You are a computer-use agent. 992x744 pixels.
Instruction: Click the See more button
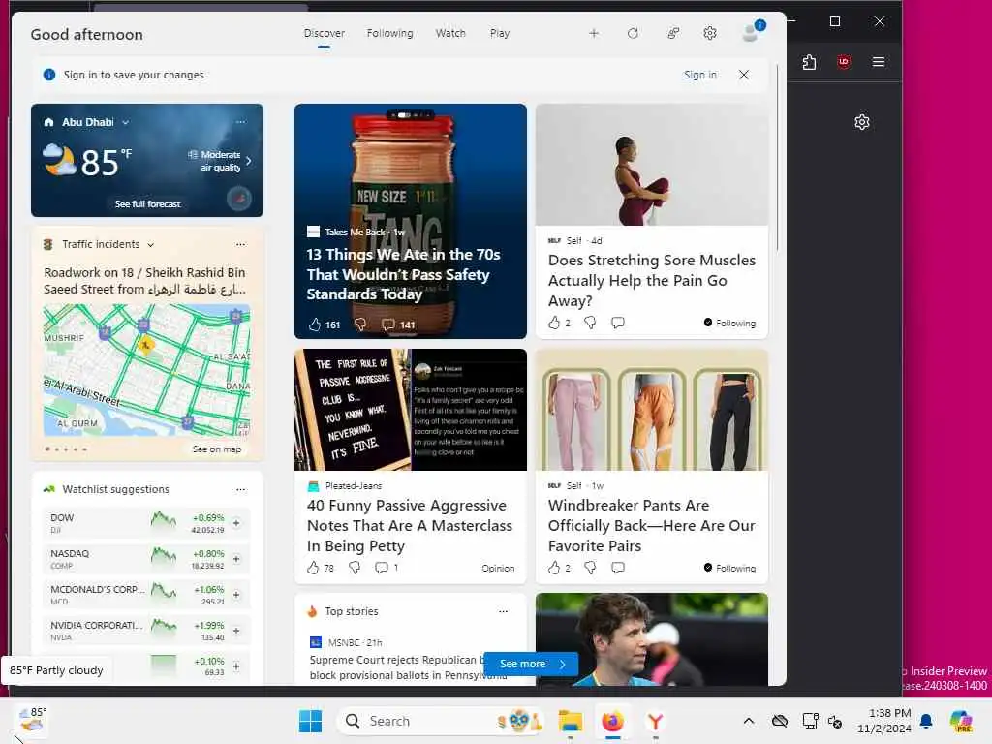click(531, 664)
